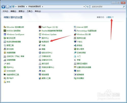
Task: Open 显示 (Display) icon
Action: pos(75,71)
